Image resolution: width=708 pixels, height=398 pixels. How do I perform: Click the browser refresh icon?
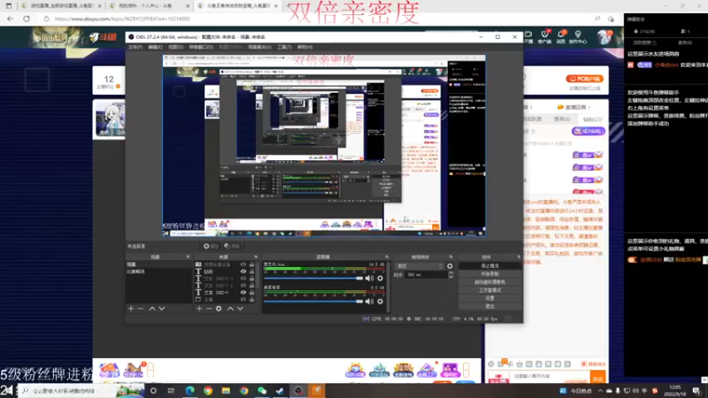[27, 19]
